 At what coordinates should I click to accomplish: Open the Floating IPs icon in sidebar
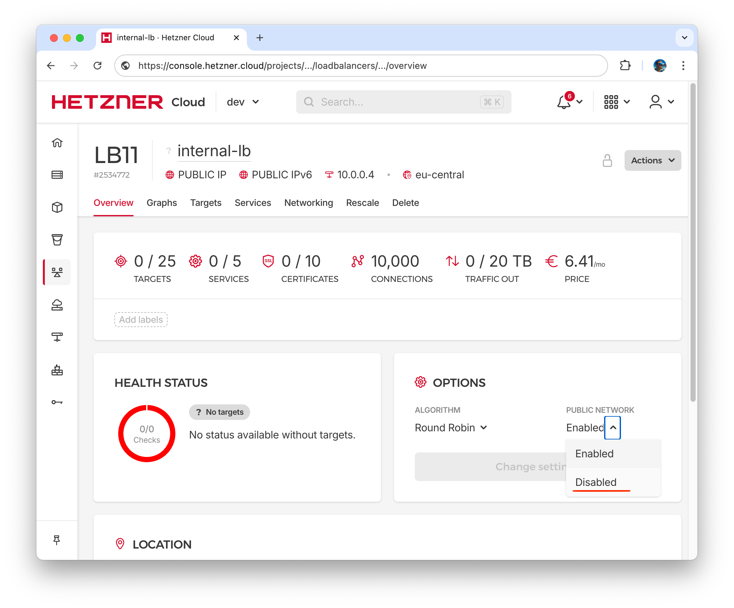click(x=57, y=305)
